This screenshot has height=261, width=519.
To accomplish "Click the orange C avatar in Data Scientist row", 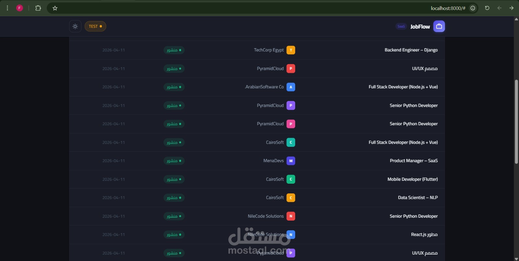I will (x=291, y=198).
